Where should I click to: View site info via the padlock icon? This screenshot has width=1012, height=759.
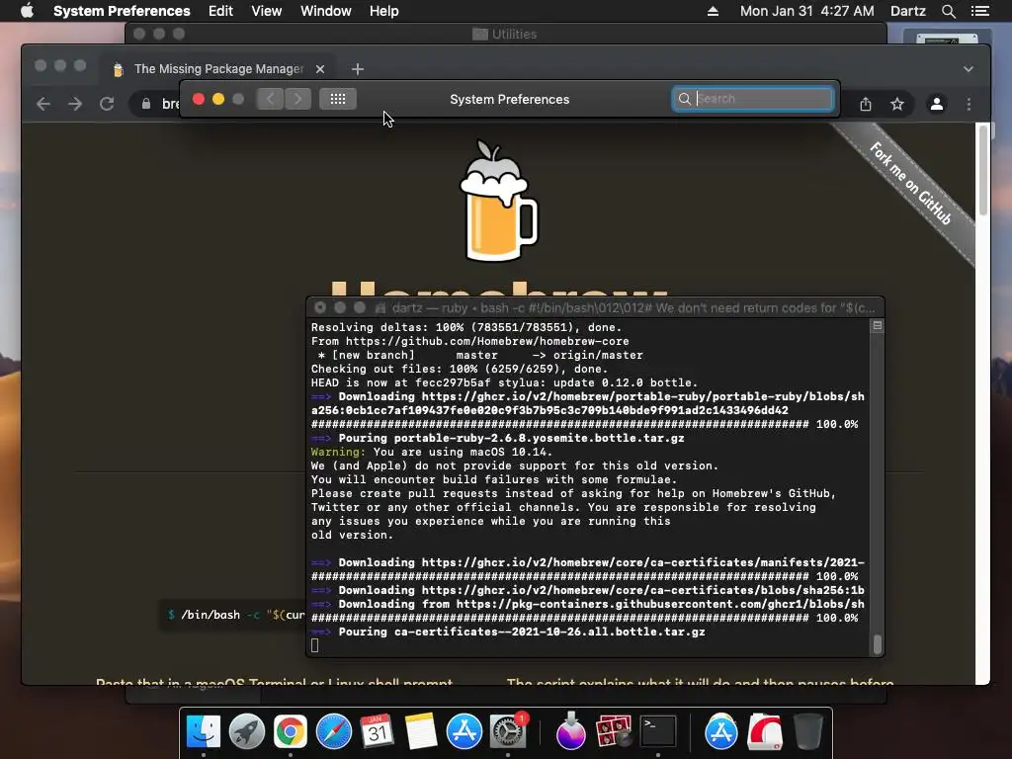click(146, 104)
